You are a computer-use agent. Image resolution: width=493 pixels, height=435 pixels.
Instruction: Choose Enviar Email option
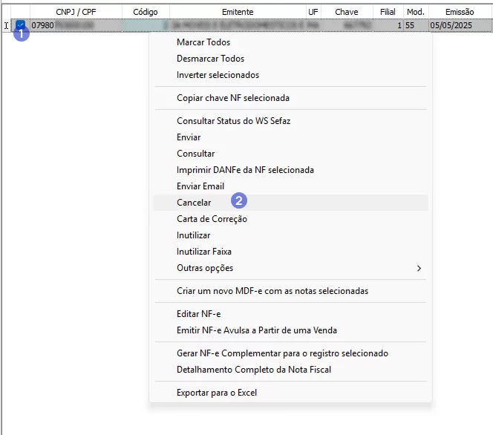point(200,186)
